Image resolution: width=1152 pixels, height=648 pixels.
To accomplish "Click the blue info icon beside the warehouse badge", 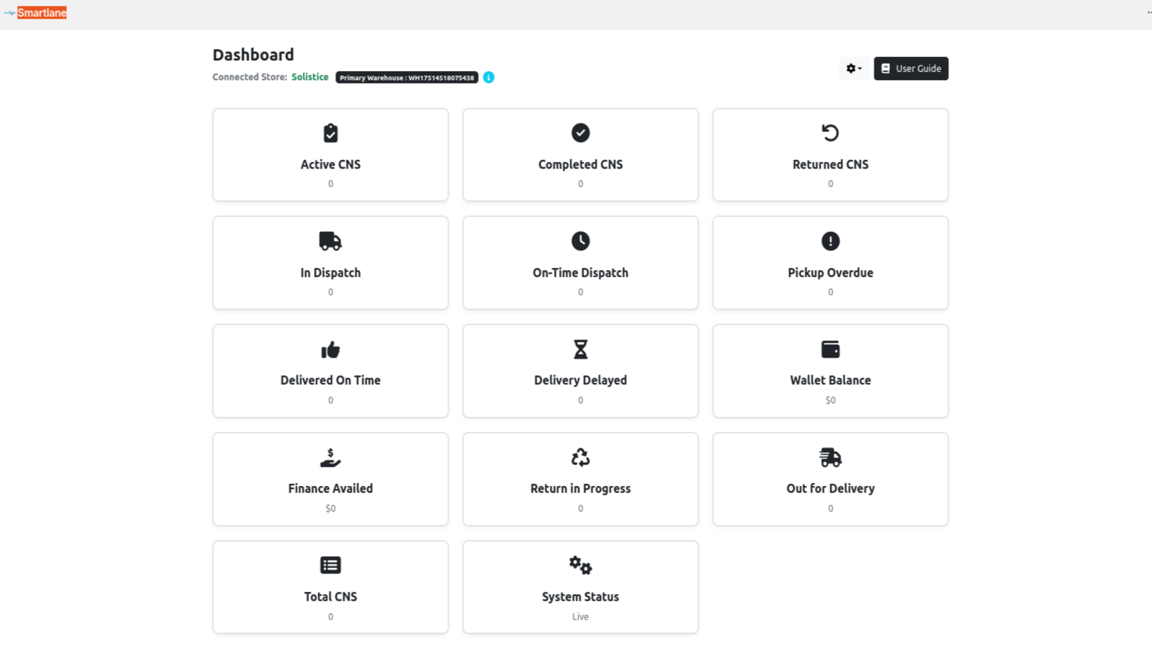I will tap(489, 77).
